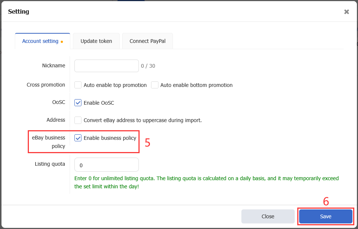Enable Auto enable top promotion checkbox
The image size is (358, 229).
[78, 85]
